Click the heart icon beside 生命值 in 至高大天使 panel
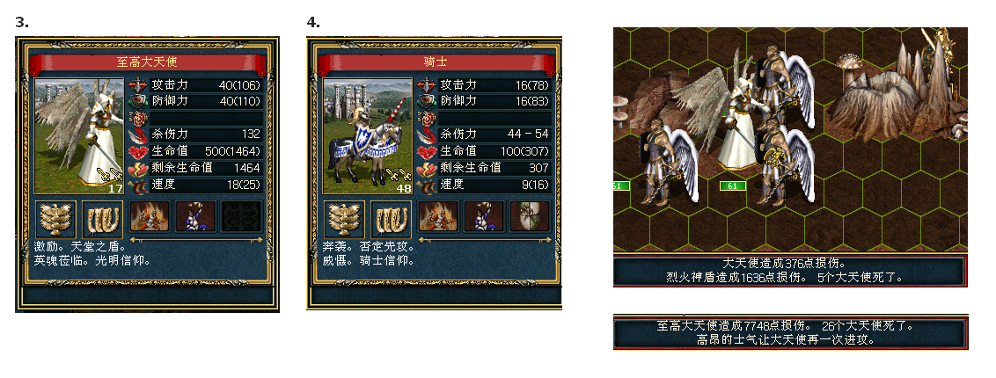This screenshot has width=996, height=378. (138, 151)
